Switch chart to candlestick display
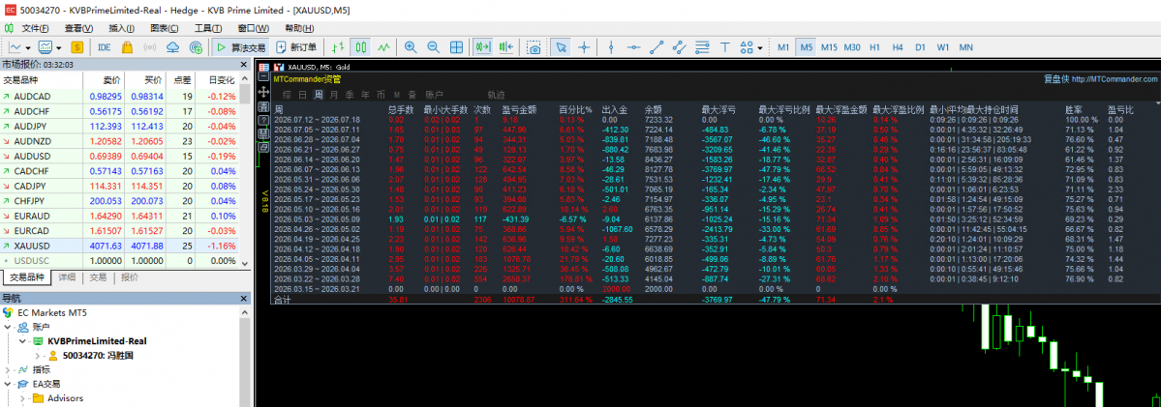The height and width of the screenshot is (407, 1161). click(x=360, y=47)
